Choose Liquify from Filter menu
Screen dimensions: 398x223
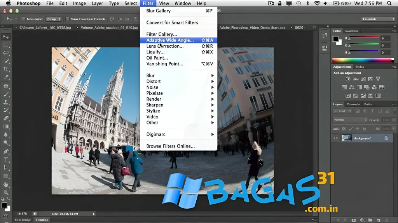point(179,52)
